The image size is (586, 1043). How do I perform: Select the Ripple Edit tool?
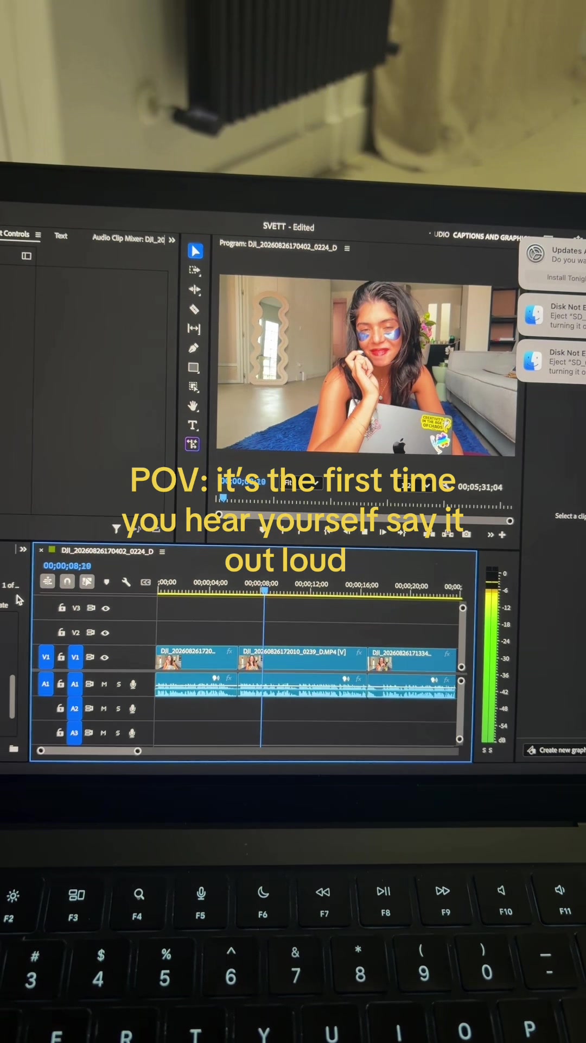click(x=194, y=290)
